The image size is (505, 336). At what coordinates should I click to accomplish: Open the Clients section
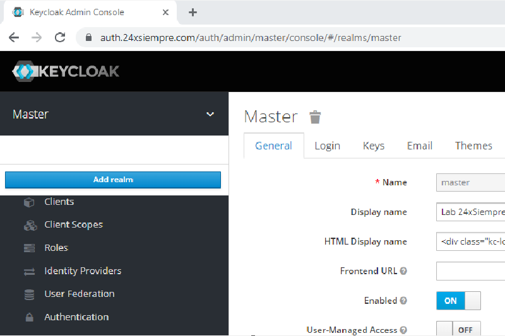59,202
